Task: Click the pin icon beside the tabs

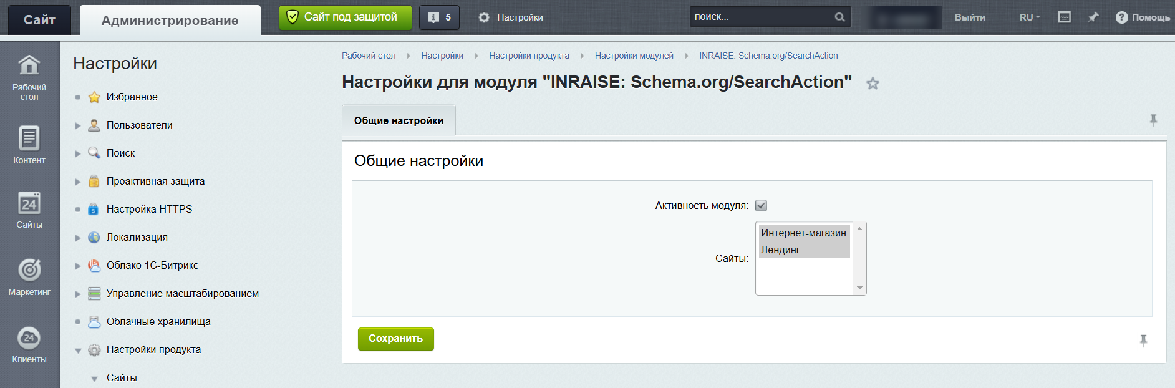Action: pyautogui.click(x=1153, y=120)
